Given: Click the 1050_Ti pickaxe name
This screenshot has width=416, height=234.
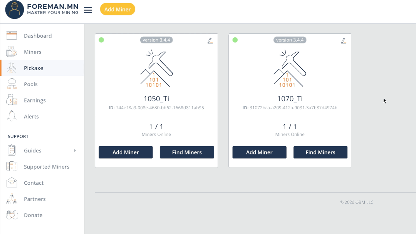Looking at the screenshot, I should [156, 99].
